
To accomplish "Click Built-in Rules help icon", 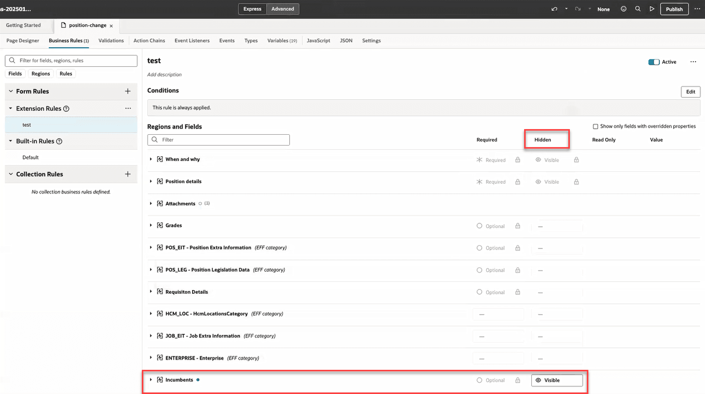I will tap(59, 141).
